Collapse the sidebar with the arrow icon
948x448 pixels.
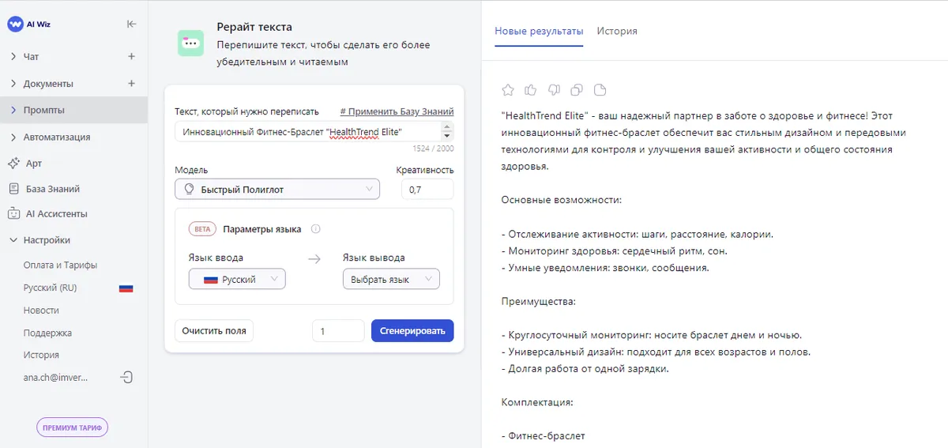coord(131,24)
